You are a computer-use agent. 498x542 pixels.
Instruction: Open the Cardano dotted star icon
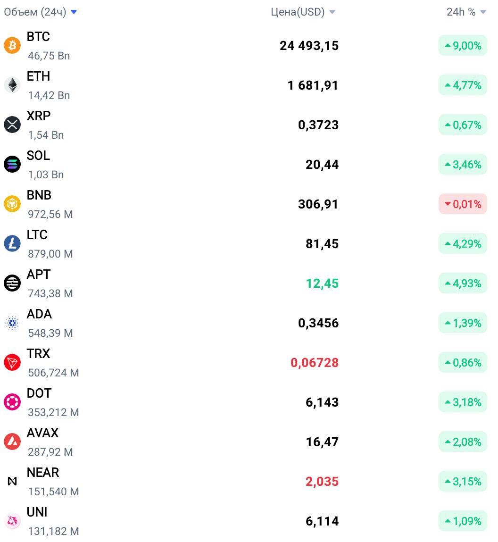tap(12, 323)
